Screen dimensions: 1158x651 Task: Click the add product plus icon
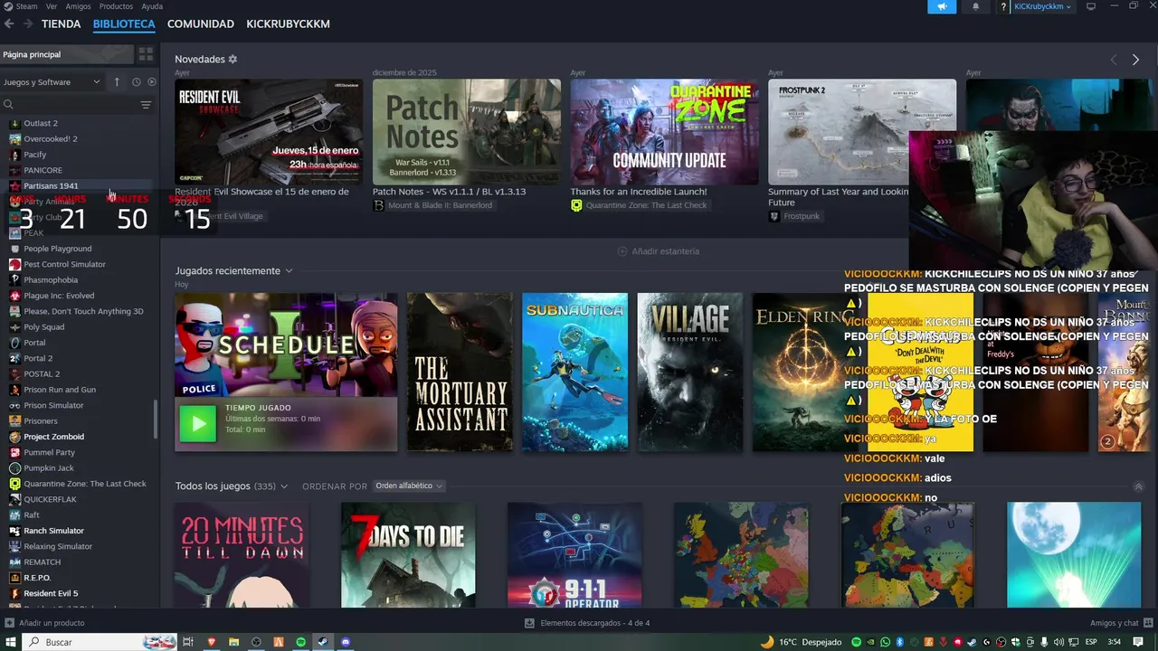(x=9, y=623)
